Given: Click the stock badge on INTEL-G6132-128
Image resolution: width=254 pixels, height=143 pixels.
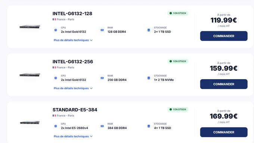Looking at the screenshot, I should pyautogui.click(x=178, y=13).
